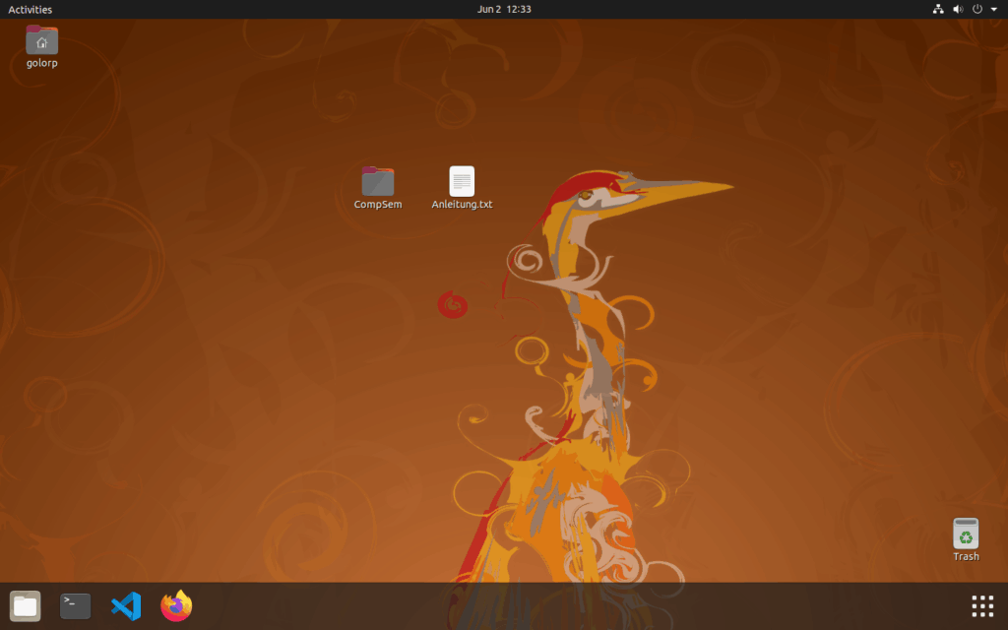Select the Anleitung.txt file icon
This screenshot has height=630, width=1008.
point(462,181)
